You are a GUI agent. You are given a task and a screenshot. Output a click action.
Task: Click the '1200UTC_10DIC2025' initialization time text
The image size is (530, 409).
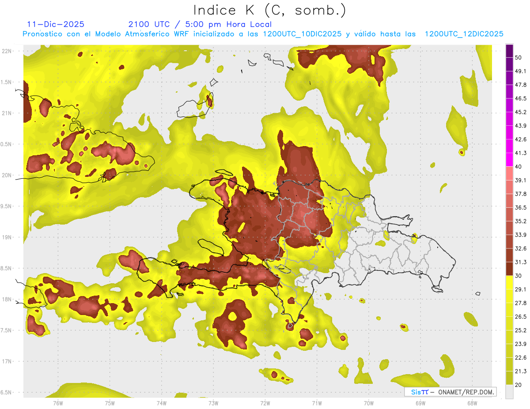(302, 34)
